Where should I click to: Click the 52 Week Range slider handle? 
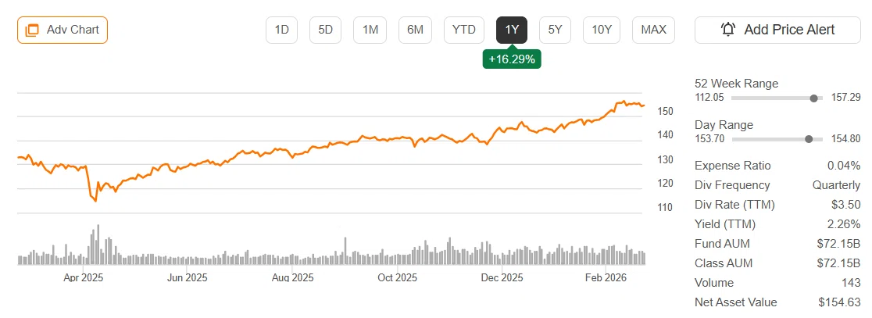tap(814, 98)
